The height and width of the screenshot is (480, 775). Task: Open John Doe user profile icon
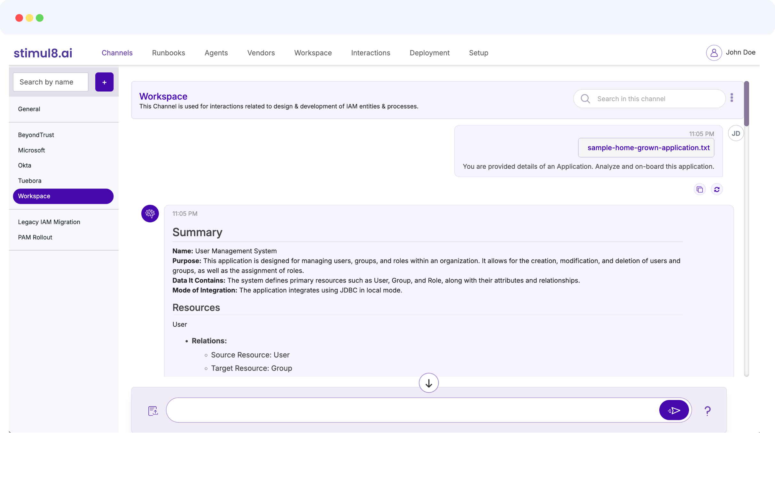pyautogui.click(x=714, y=53)
